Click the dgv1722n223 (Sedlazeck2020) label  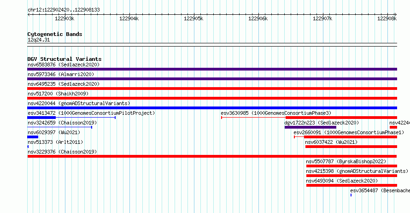[x=322, y=123]
